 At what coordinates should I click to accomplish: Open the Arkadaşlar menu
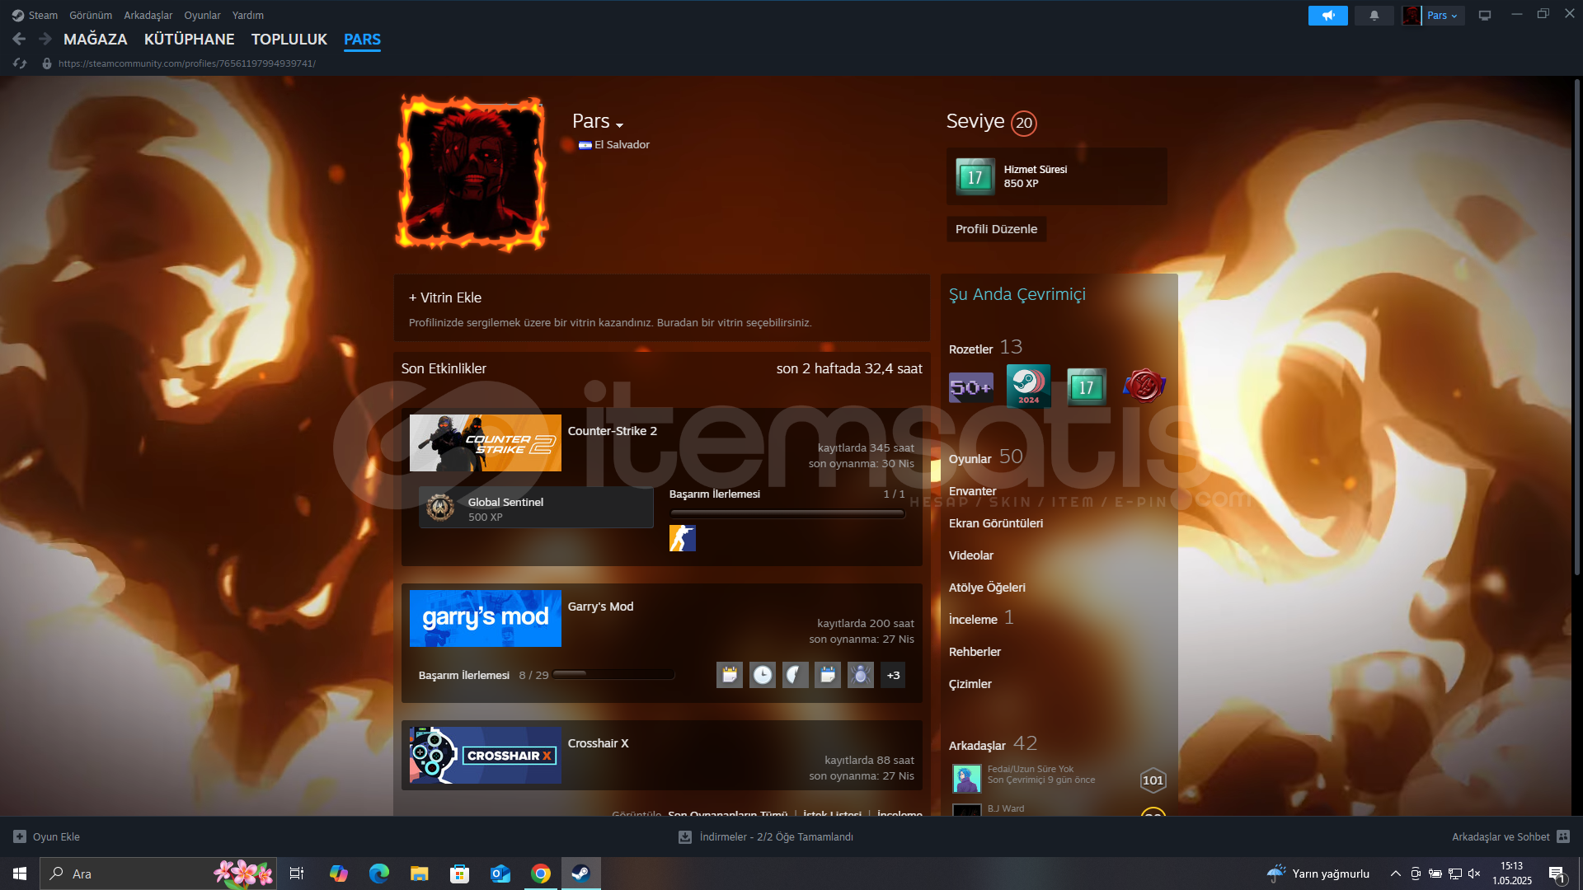(x=148, y=15)
